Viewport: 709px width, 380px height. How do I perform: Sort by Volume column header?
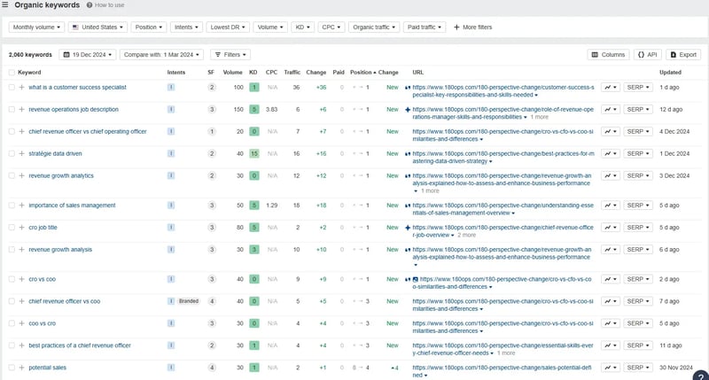pyautogui.click(x=232, y=73)
